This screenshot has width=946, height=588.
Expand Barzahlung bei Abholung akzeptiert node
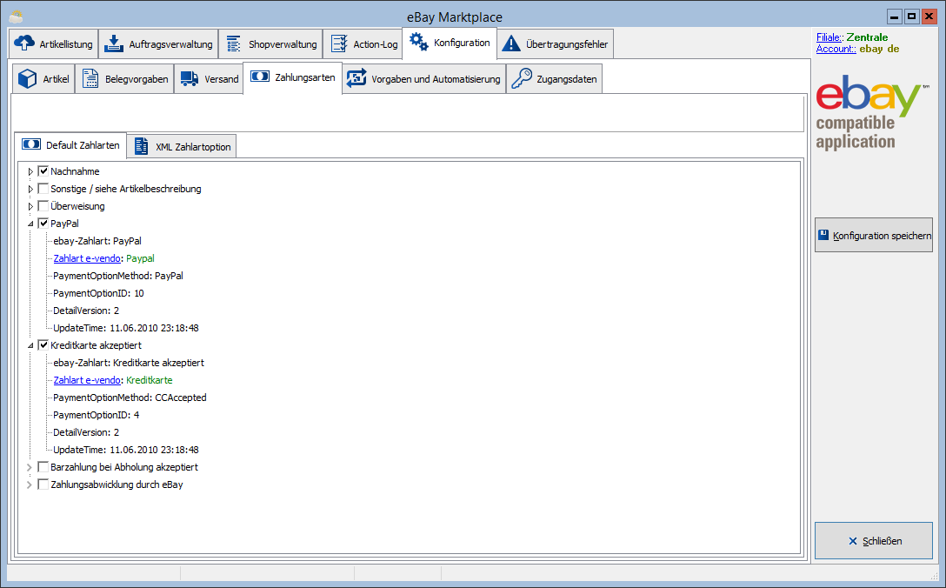29,467
